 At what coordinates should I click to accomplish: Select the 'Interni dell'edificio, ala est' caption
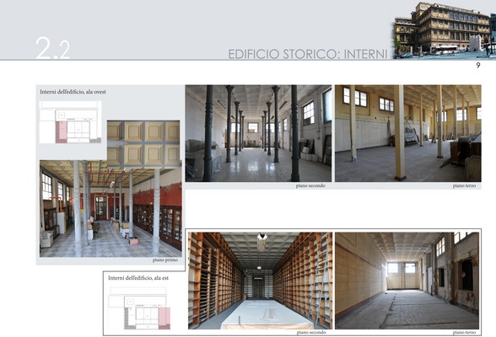138,278
